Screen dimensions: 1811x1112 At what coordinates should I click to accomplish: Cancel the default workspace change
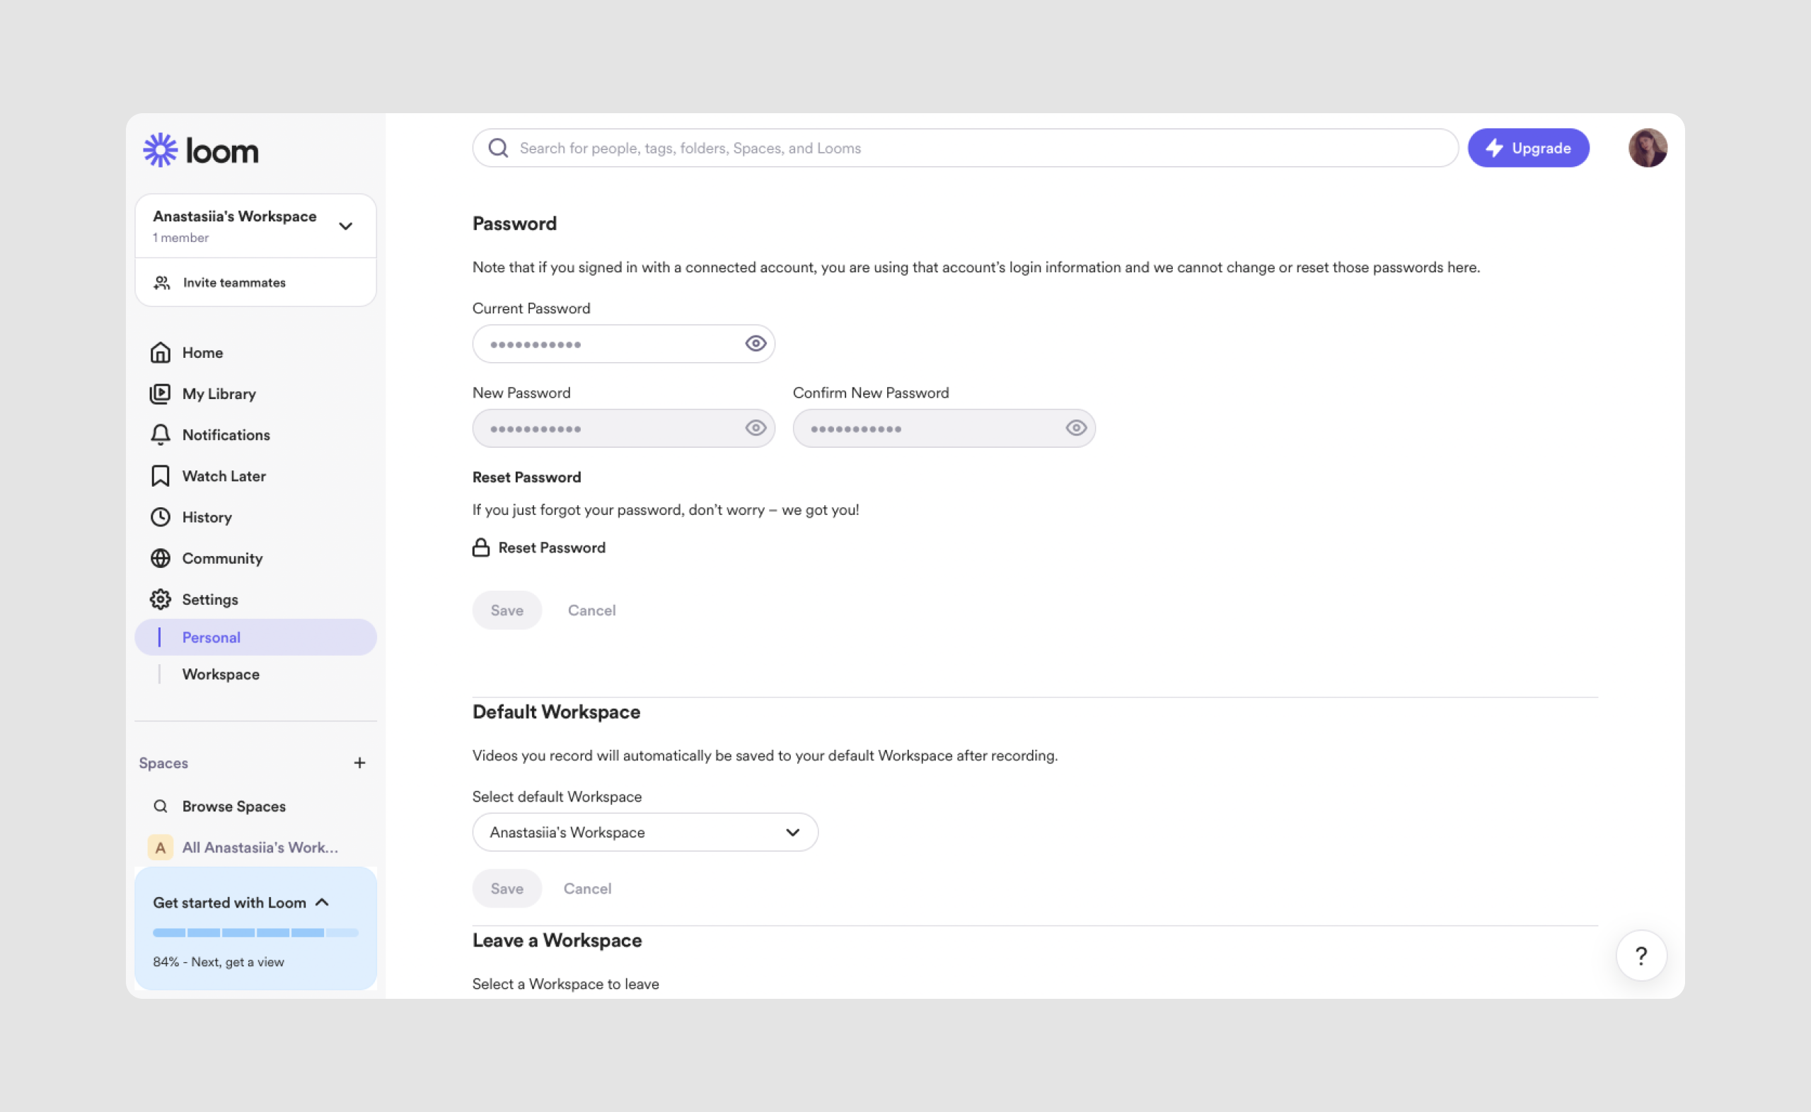click(586, 888)
